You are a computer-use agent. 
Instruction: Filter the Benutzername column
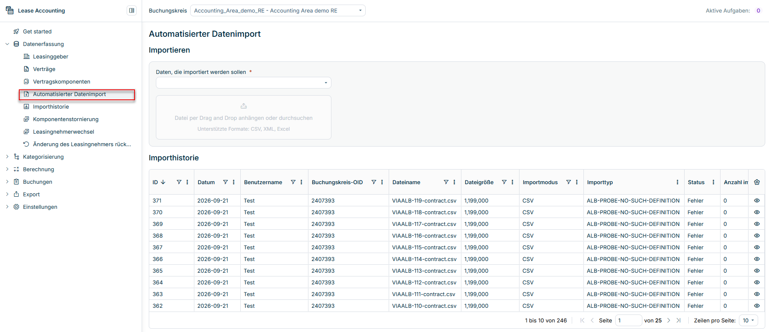[x=293, y=182]
